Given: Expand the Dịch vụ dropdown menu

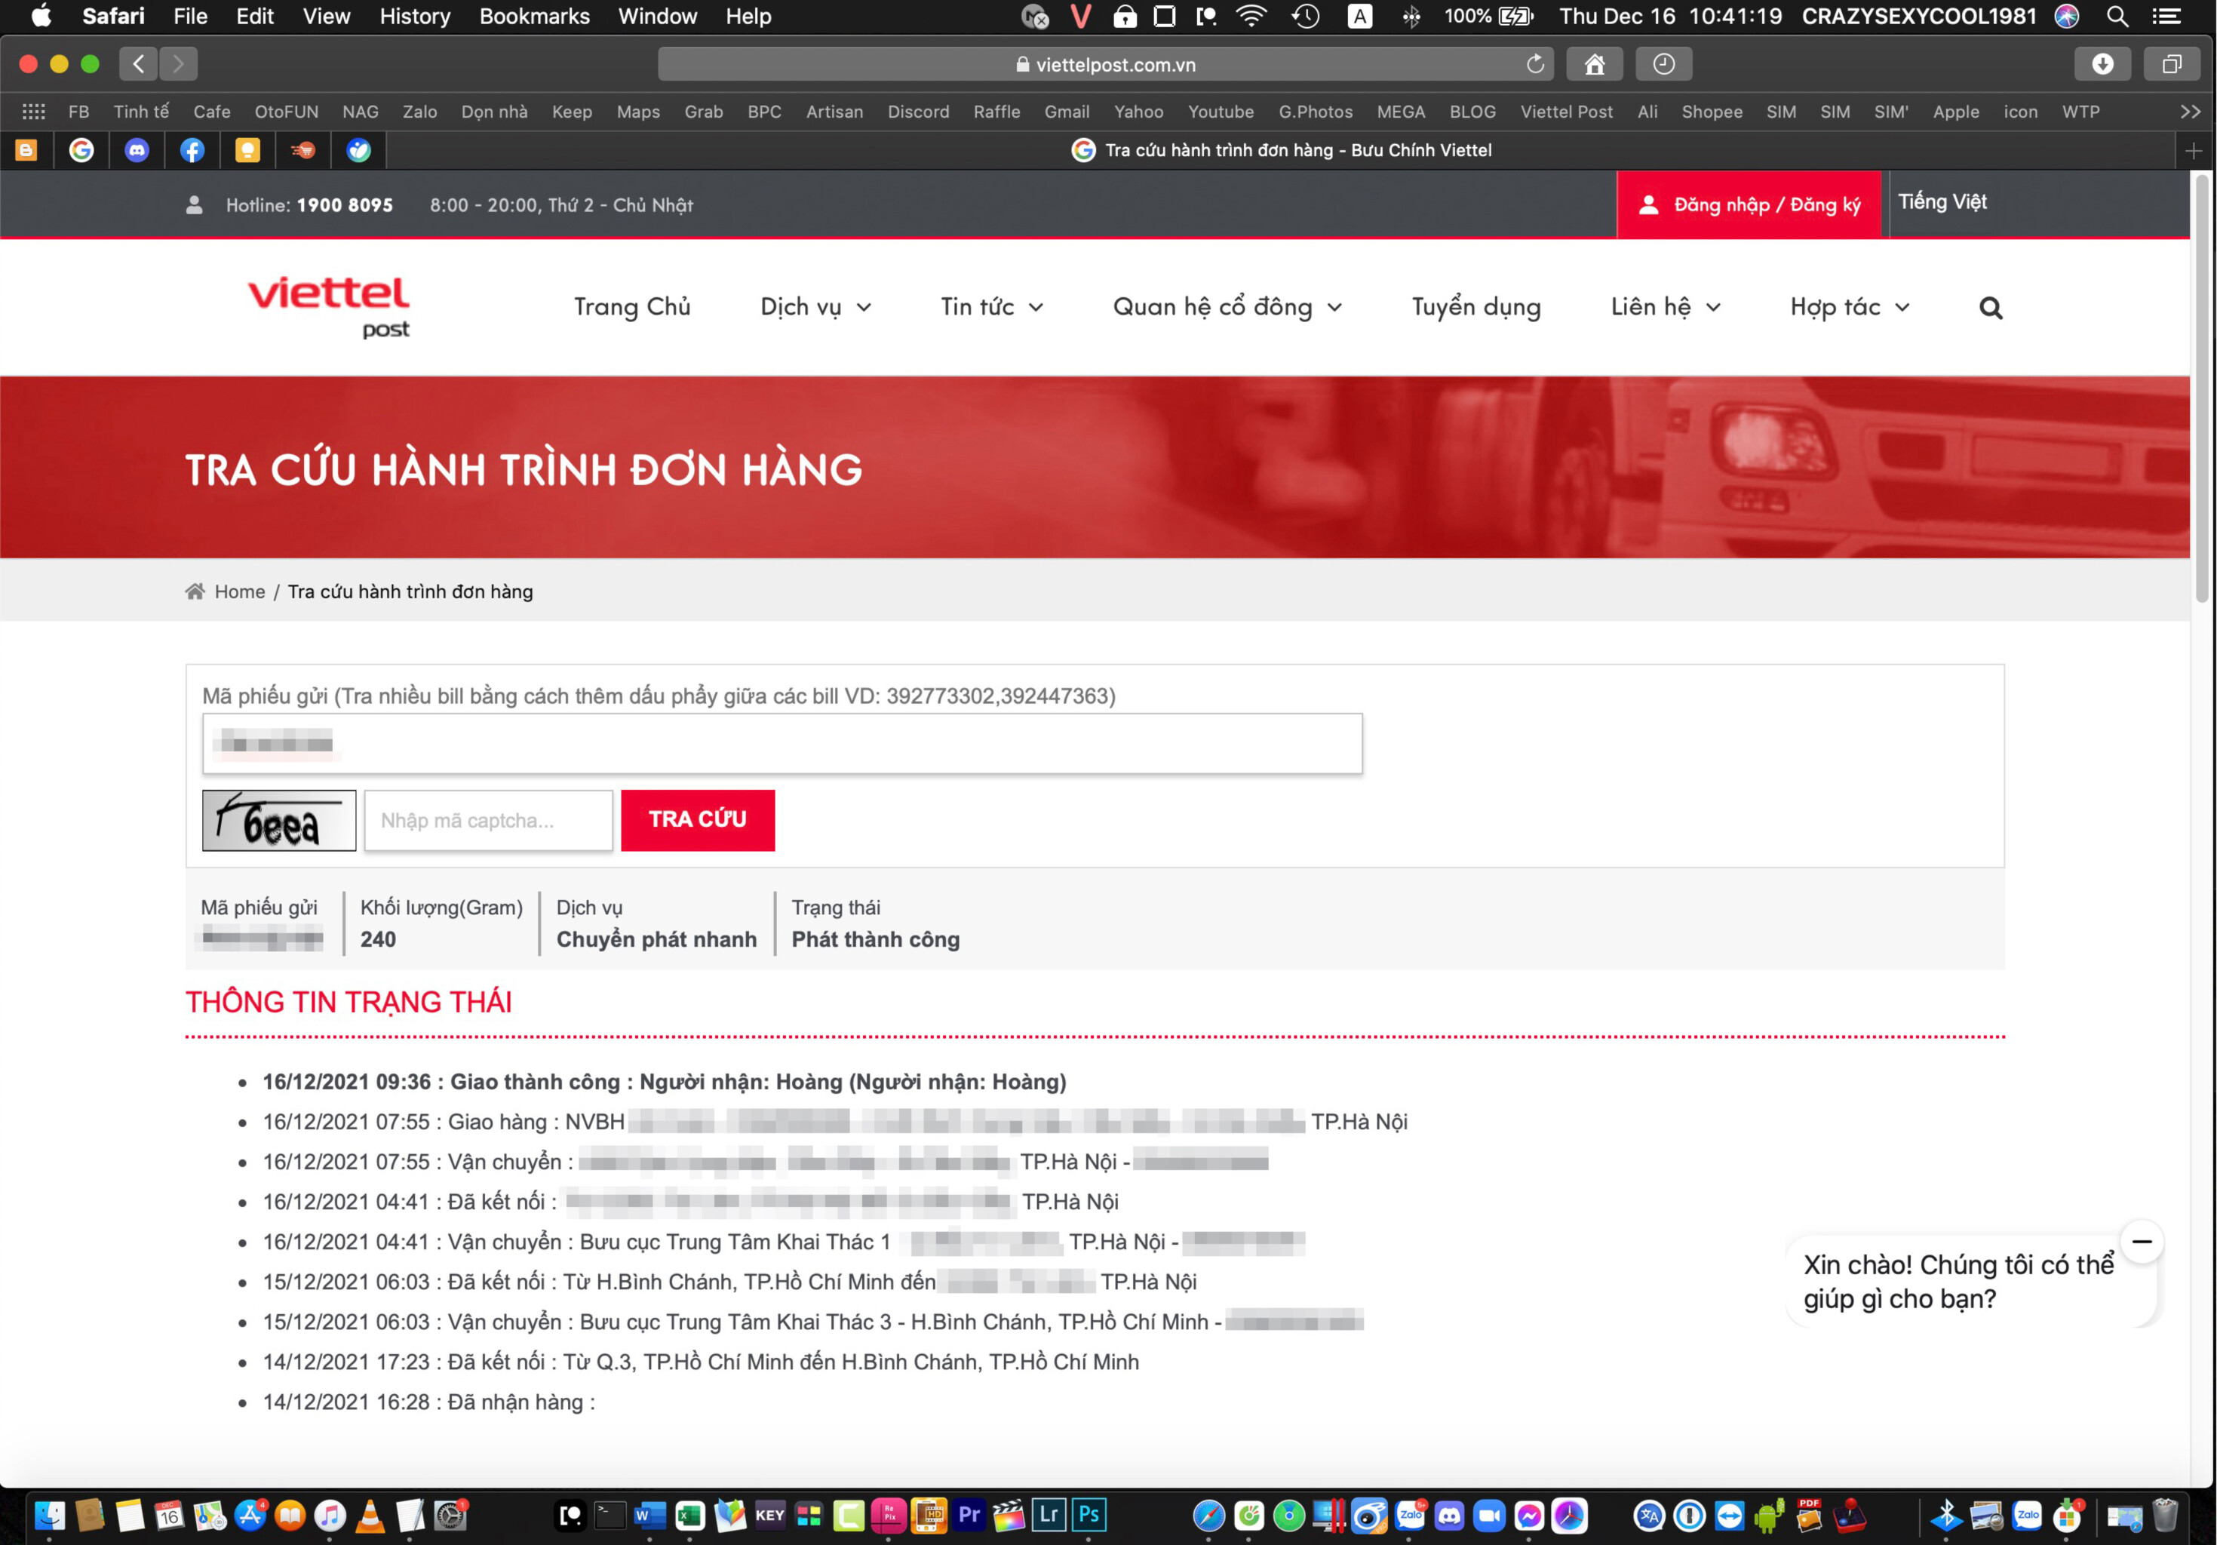Looking at the screenshot, I should point(816,307).
